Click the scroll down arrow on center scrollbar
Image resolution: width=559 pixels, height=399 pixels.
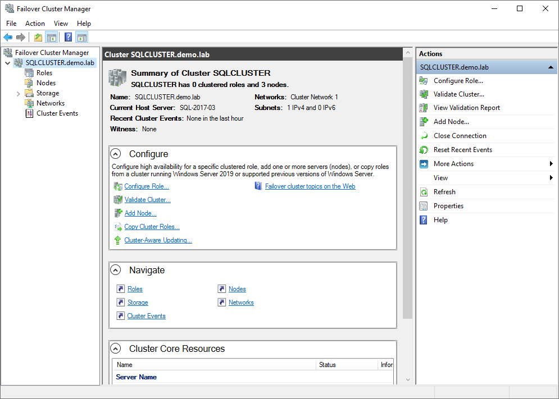coord(407,379)
